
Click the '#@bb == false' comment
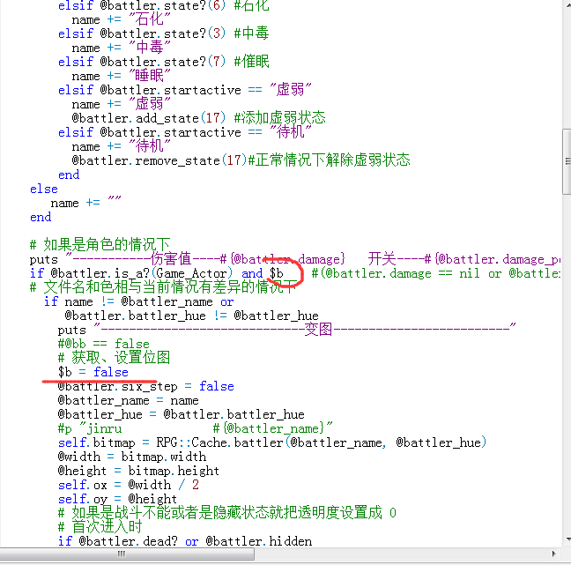tap(103, 344)
